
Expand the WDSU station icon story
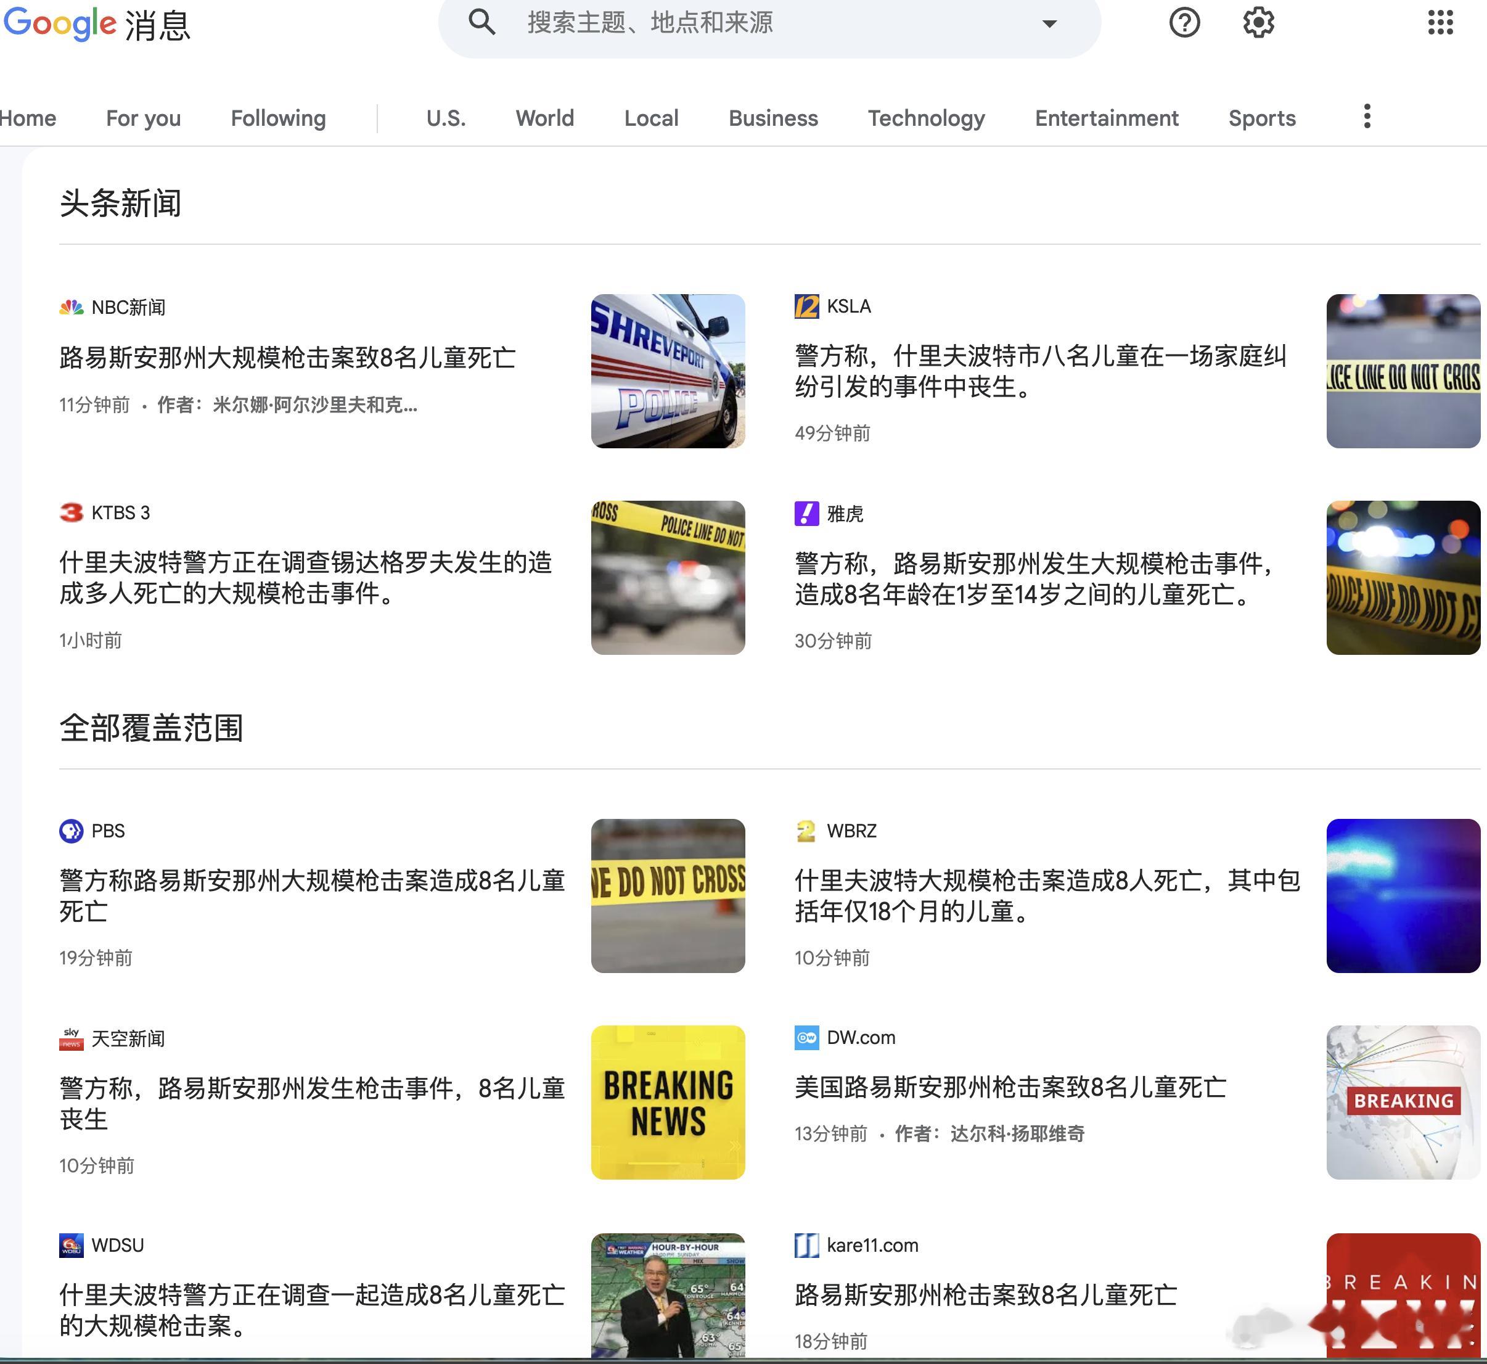(x=71, y=1246)
